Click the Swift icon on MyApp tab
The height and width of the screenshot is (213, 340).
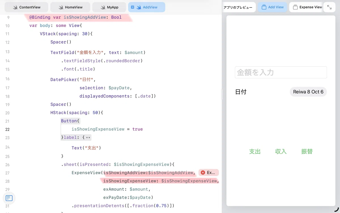(103, 7)
